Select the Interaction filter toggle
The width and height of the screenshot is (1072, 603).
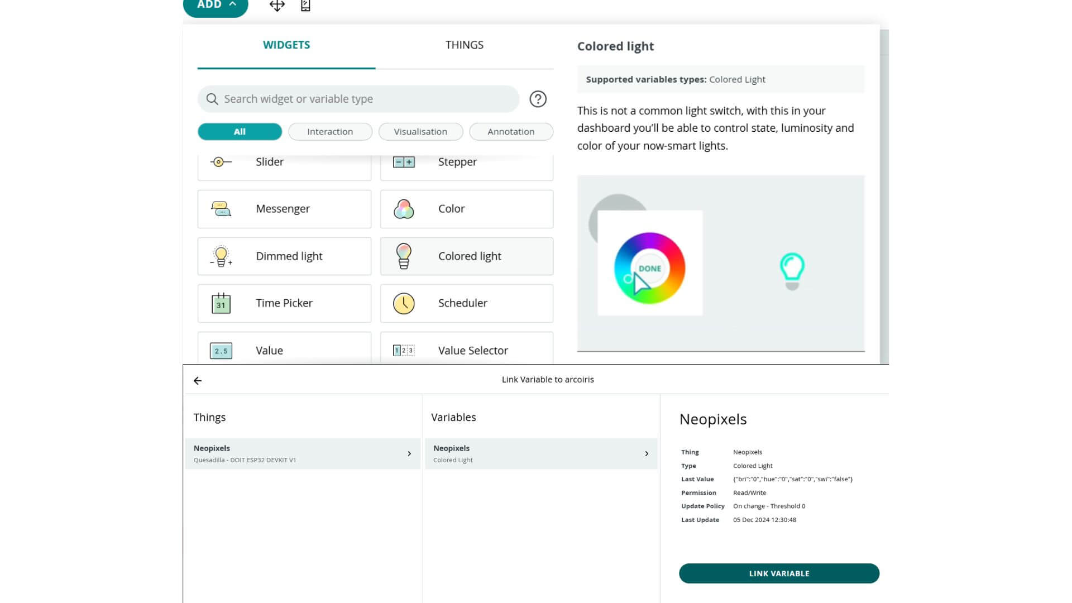click(330, 131)
